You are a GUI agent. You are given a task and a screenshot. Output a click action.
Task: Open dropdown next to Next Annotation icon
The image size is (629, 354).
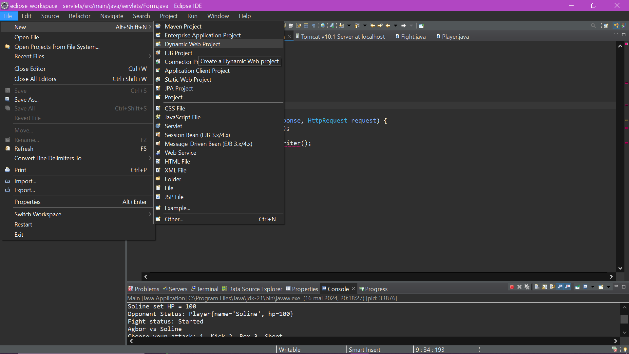click(349, 26)
